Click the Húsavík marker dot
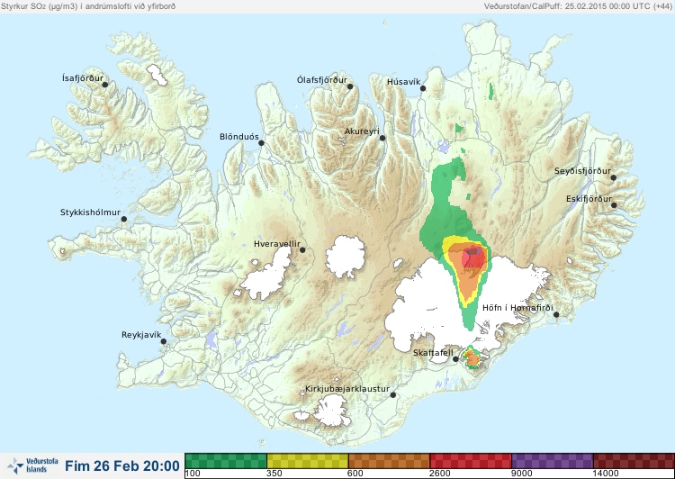 423,88
